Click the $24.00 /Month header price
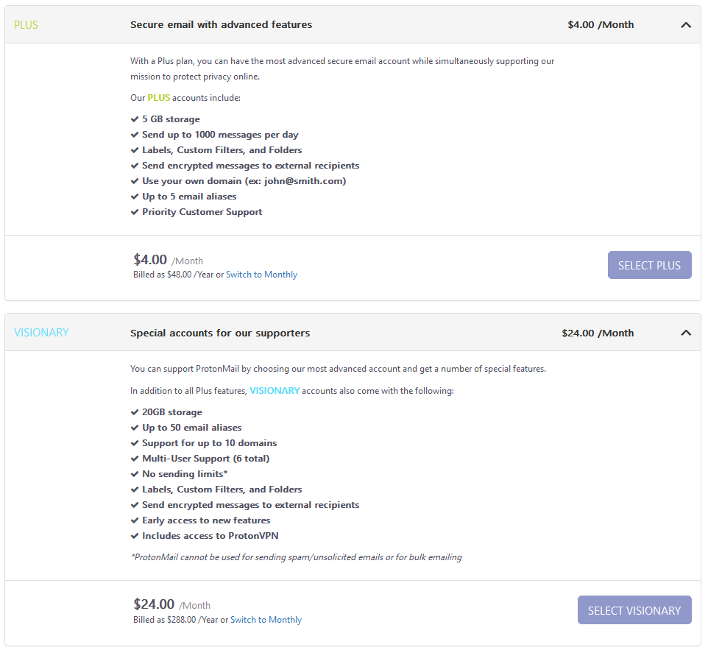708x650 pixels. tap(598, 333)
